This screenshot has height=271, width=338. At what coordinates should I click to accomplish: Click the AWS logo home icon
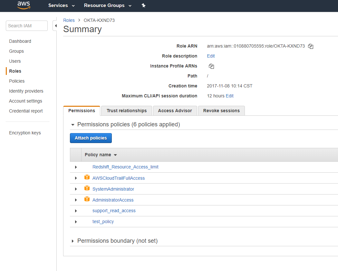coord(24,5)
